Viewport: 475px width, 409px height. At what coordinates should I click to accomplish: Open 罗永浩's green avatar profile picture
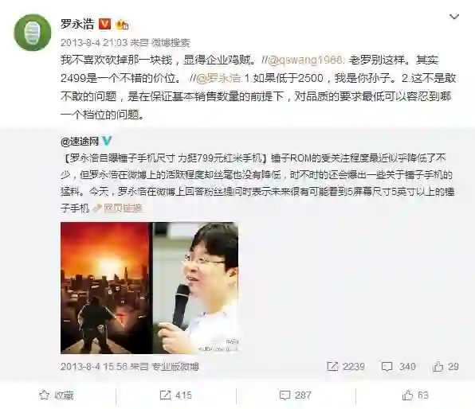point(33,33)
